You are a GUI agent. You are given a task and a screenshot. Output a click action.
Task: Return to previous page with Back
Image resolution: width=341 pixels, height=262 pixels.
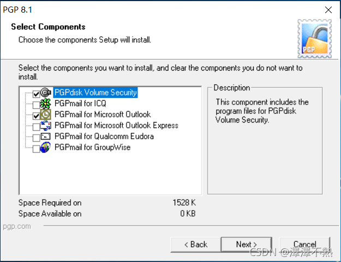coord(196,244)
